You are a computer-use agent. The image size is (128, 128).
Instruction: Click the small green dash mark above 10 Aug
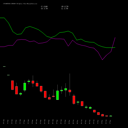click(x=4, y=67)
